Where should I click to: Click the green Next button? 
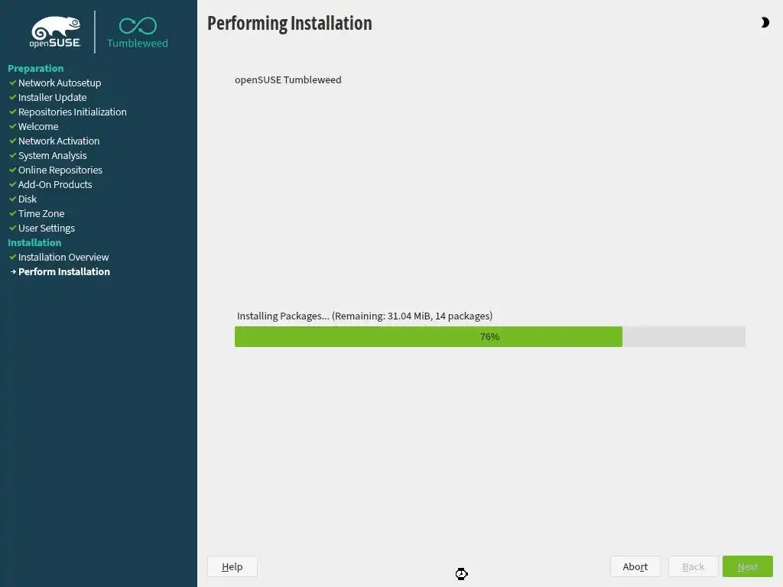tap(748, 566)
